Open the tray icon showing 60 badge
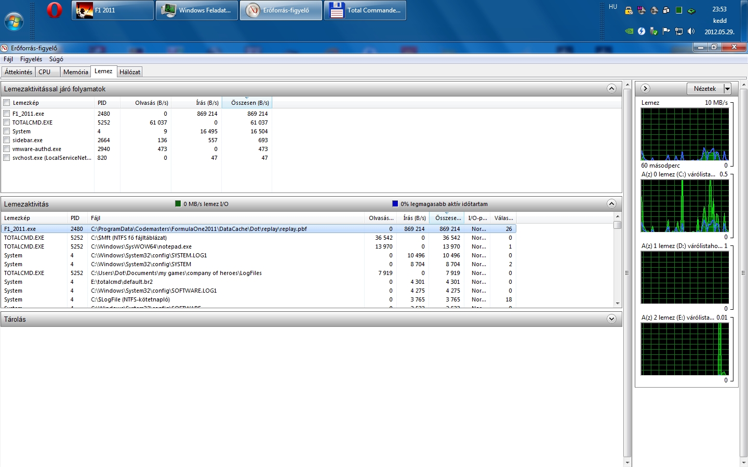Screen dimensions: 748x467 (642, 10)
